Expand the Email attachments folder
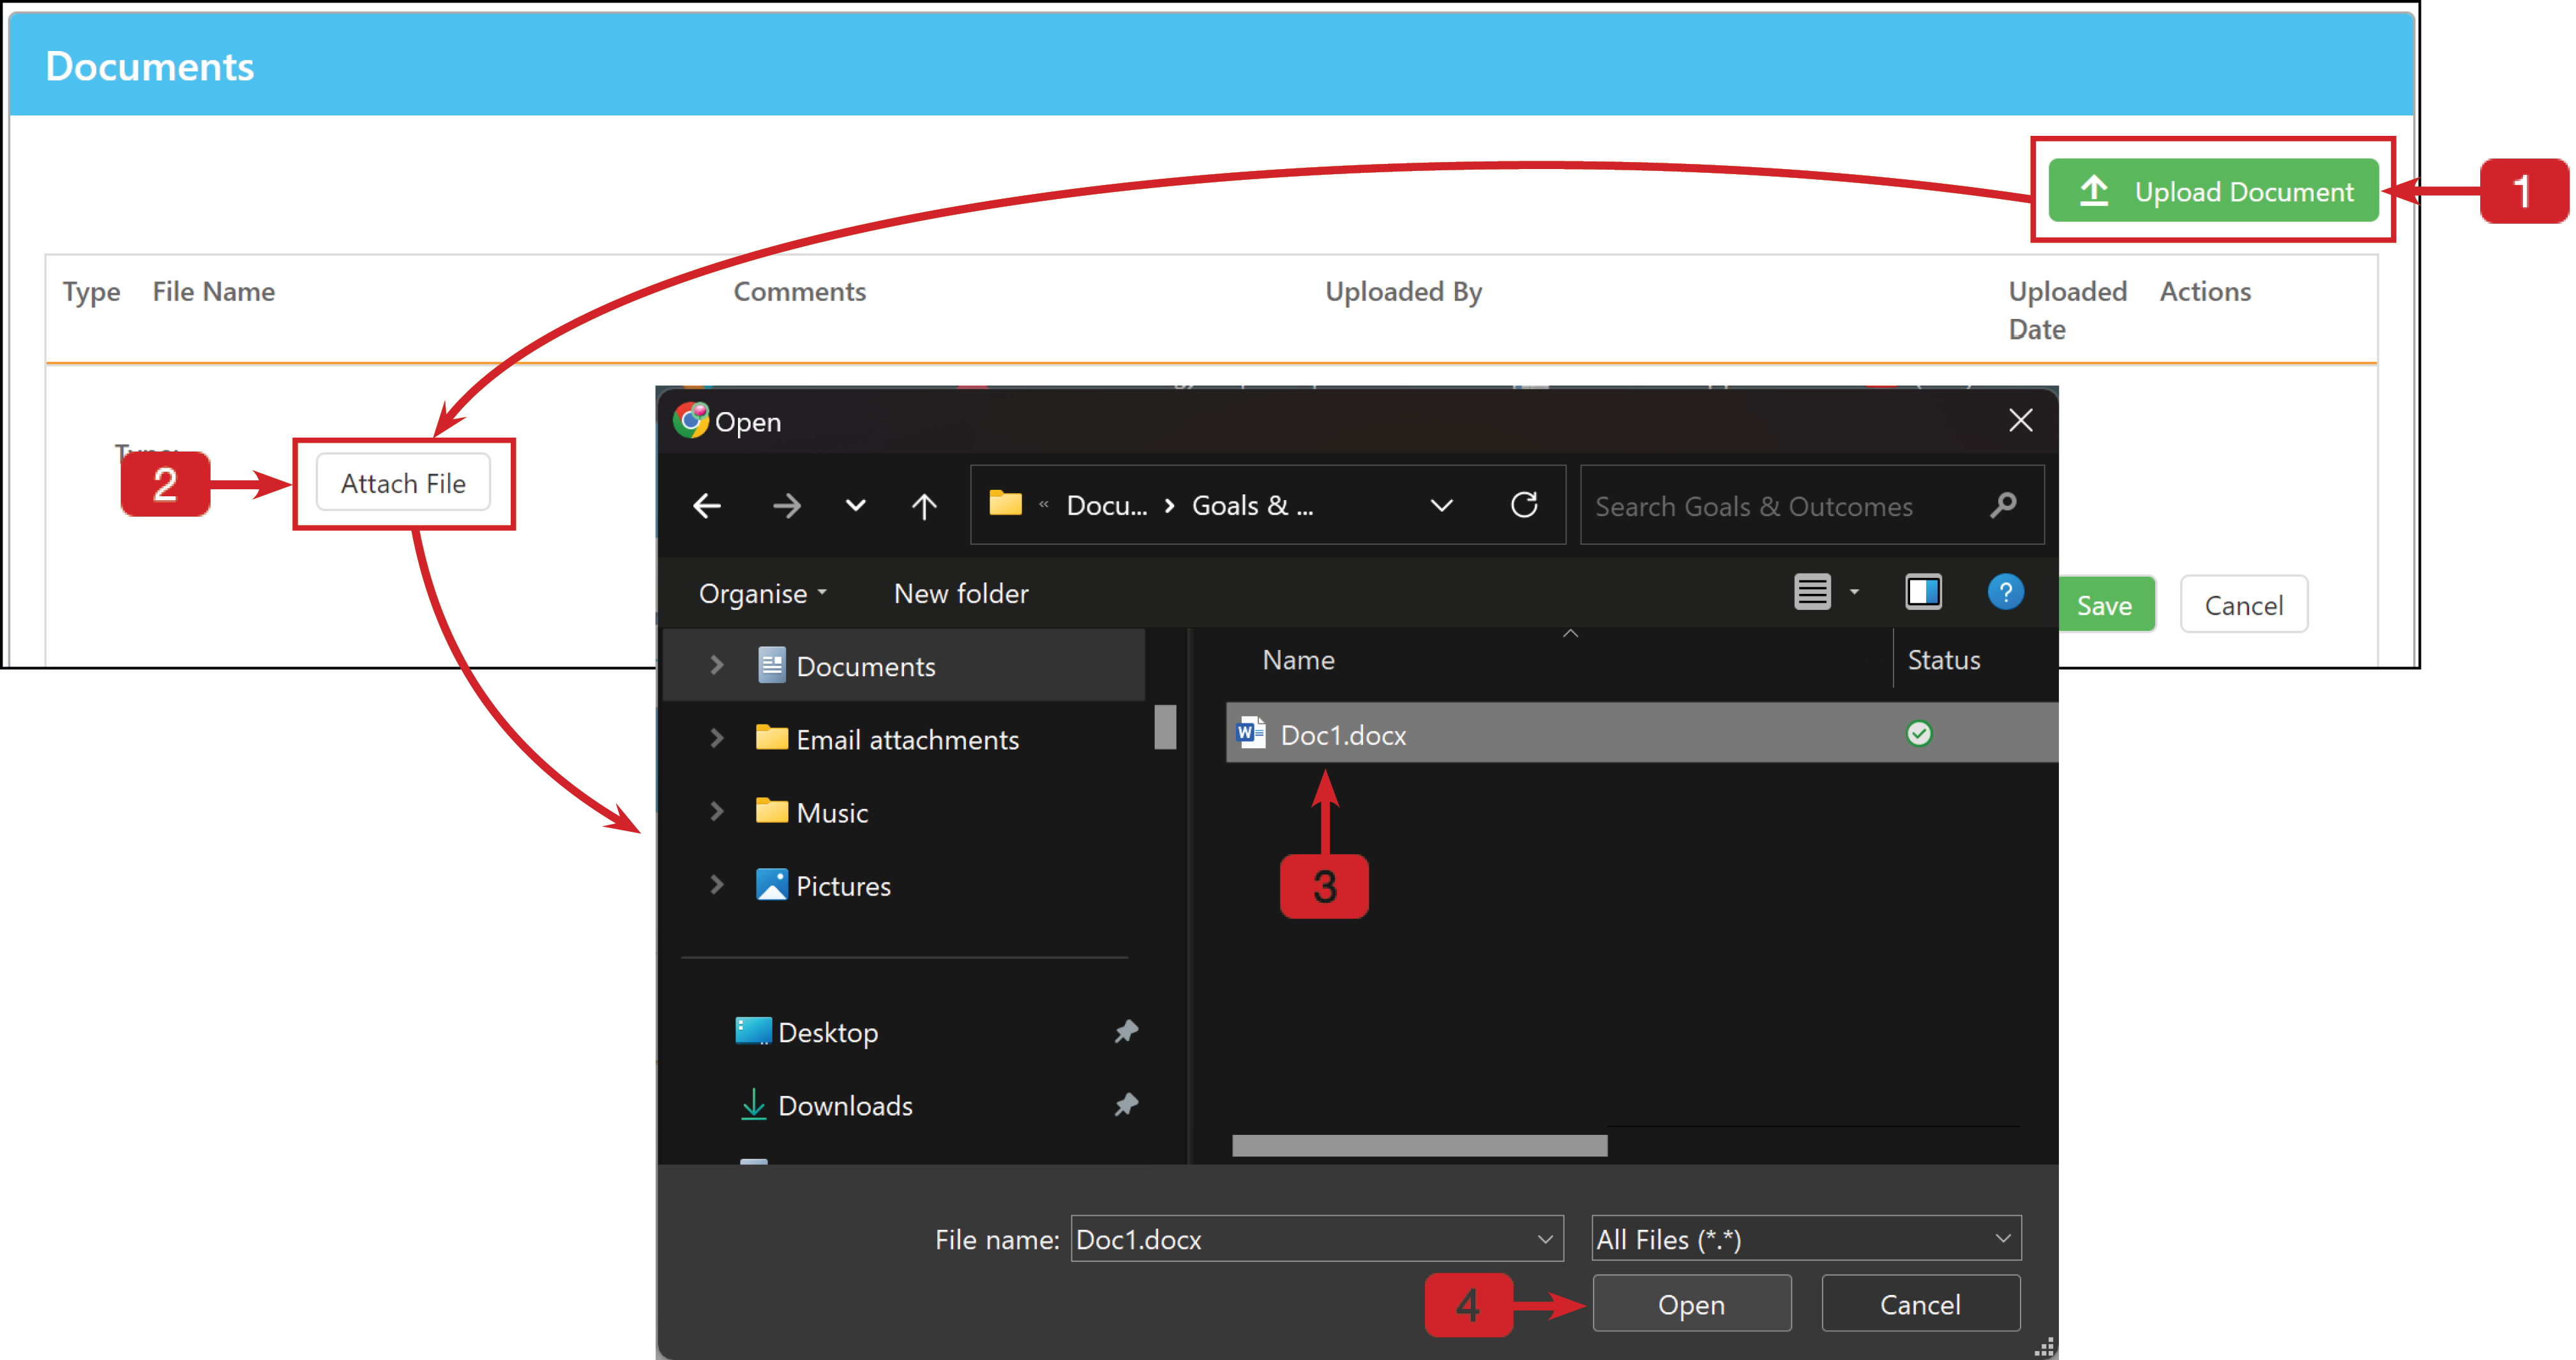 [716, 739]
